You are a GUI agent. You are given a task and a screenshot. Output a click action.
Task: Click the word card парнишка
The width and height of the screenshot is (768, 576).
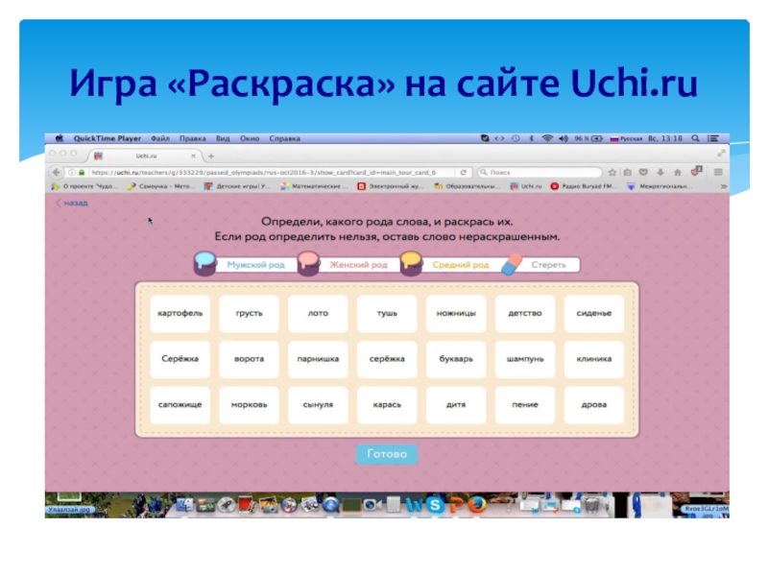pyautogui.click(x=318, y=359)
